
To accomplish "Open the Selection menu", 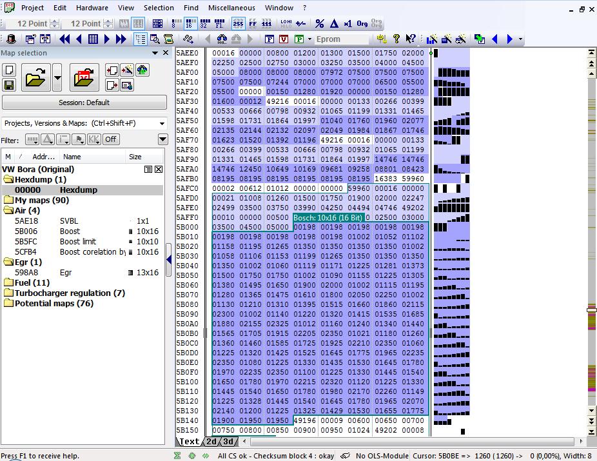I will [159, 8].
